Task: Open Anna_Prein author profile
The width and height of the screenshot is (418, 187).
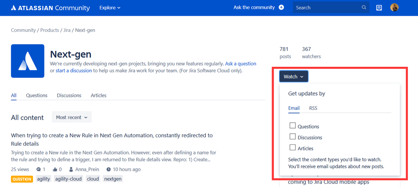Action: [x=88, y=169]
